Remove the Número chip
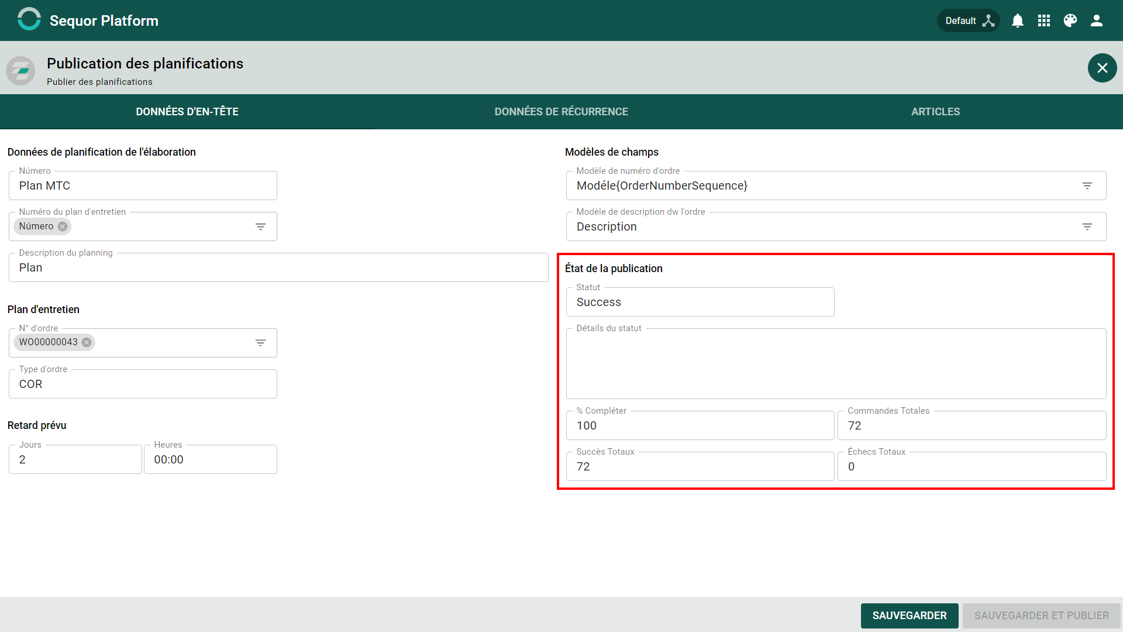 63,226
